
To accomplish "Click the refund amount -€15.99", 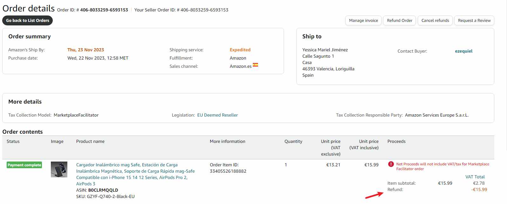I will [x=479, y=190].
